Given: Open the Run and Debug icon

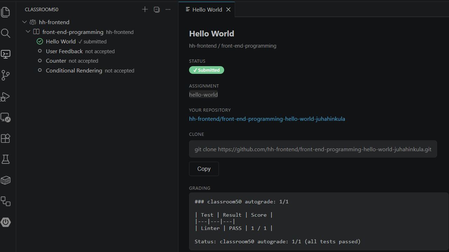Looking at the screenshot, I should tap(6, 96).
